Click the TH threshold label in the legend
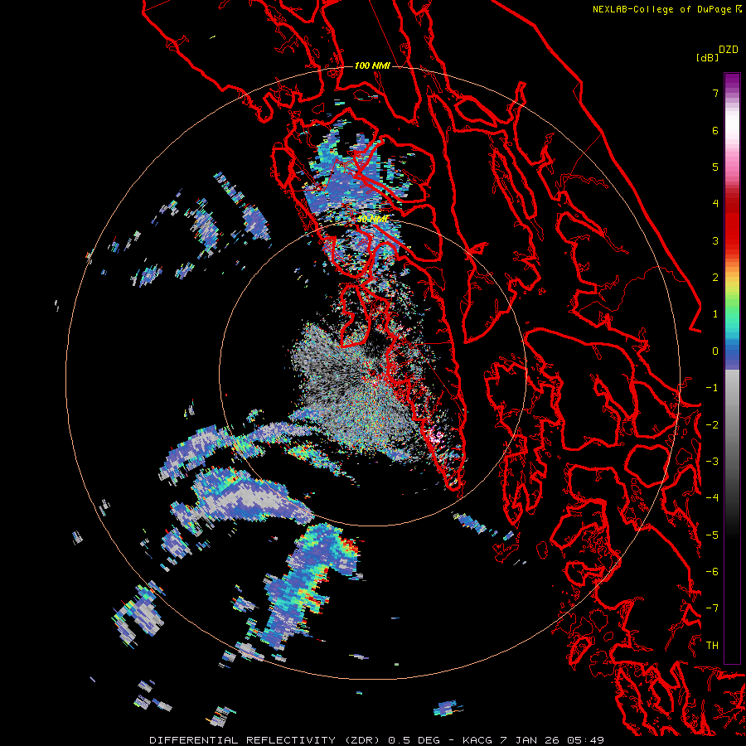The width and height of the screenshot is (746, 746). pyautogui.click(x=712, y=646)
